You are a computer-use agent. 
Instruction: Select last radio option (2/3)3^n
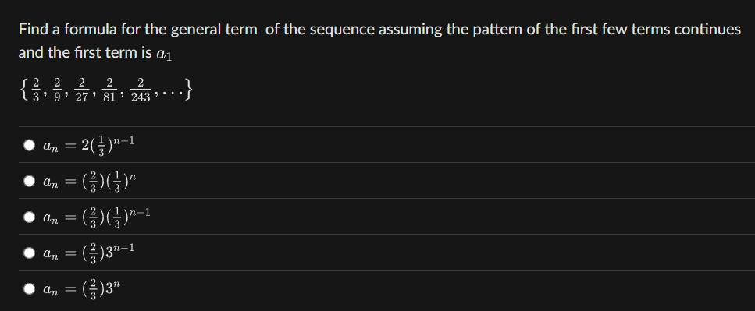tap(30, 289)
